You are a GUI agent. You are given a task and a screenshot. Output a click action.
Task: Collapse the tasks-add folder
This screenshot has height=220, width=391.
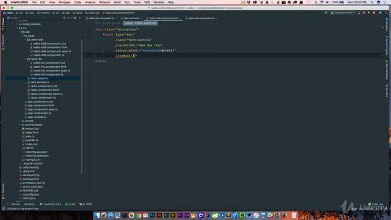point(26,40)
